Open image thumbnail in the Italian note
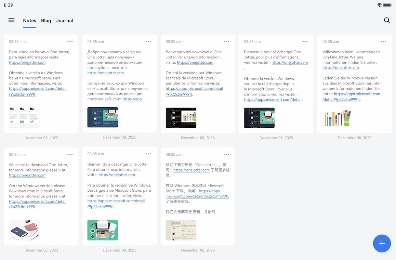396x260 pixels. point(181,118)
